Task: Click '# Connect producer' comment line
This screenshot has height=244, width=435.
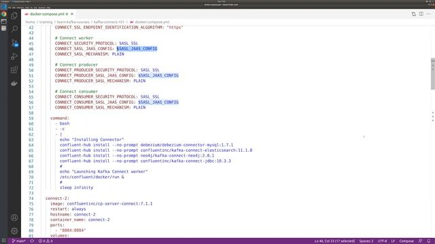Action: [76, 65]
